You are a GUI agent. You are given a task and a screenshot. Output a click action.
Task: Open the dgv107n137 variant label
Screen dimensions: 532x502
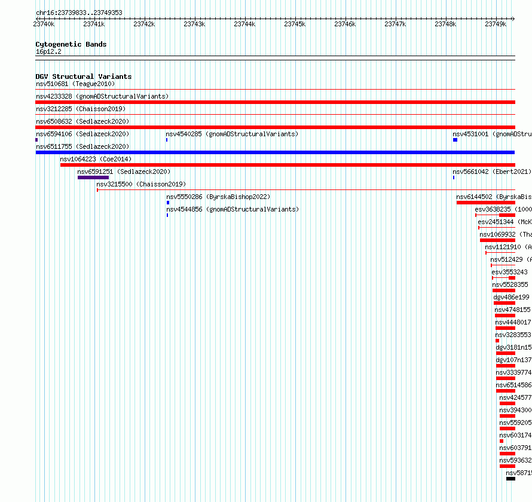pyautogui.click(x=513, y=360)
